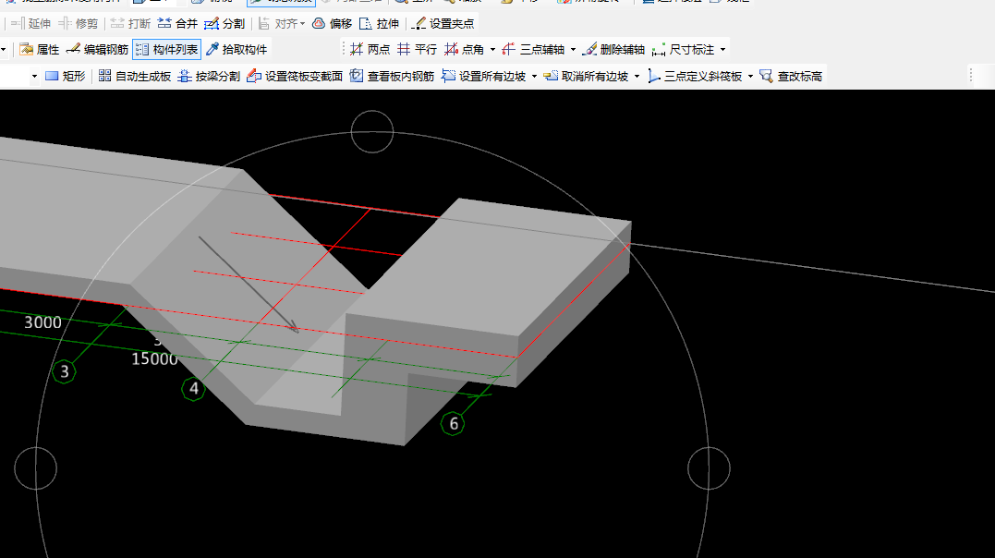Toggle the 构件列表 component list
This screenshot has width=995, height=558.
coord(167,50)
